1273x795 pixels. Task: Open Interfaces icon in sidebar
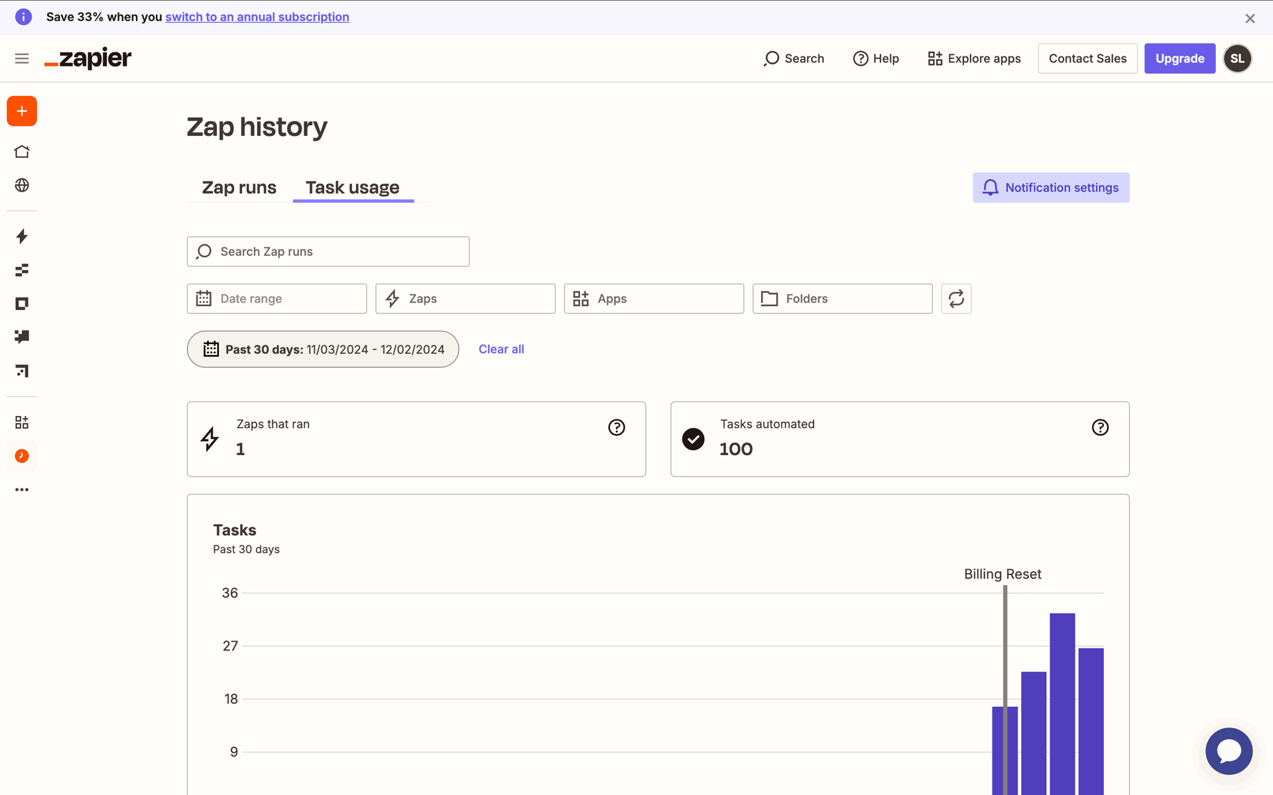[x=22, y=303]
